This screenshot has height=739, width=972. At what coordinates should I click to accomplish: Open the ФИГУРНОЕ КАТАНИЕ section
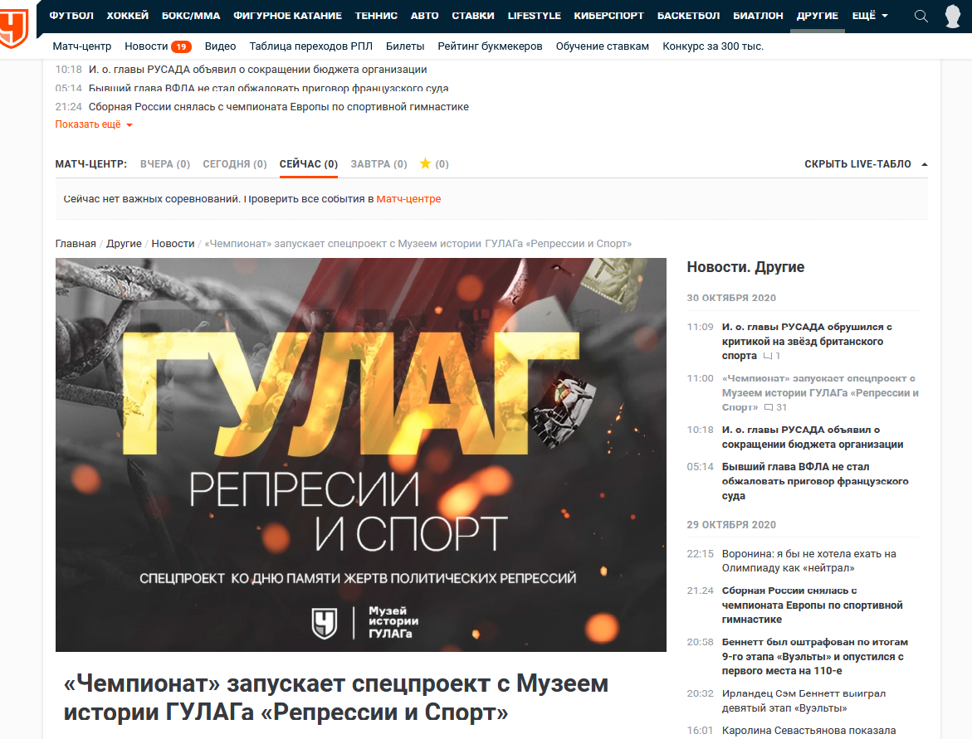pos(288,16)
